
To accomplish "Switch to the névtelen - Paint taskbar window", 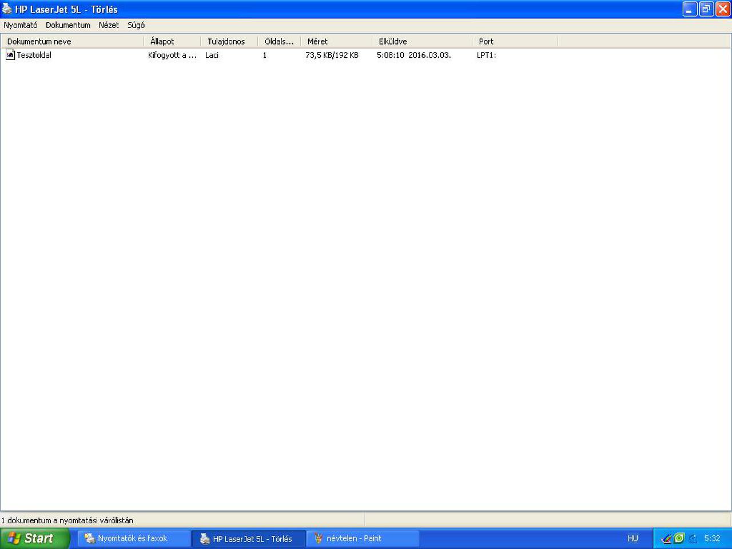I will pyautogui.click(x=363, y=538).
